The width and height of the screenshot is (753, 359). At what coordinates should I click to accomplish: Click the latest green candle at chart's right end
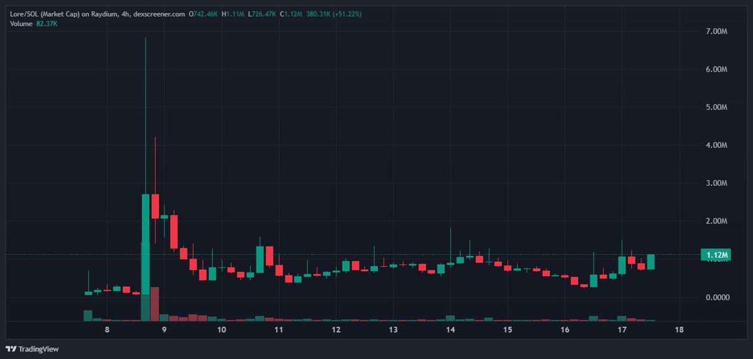click(x=651, y=262)
